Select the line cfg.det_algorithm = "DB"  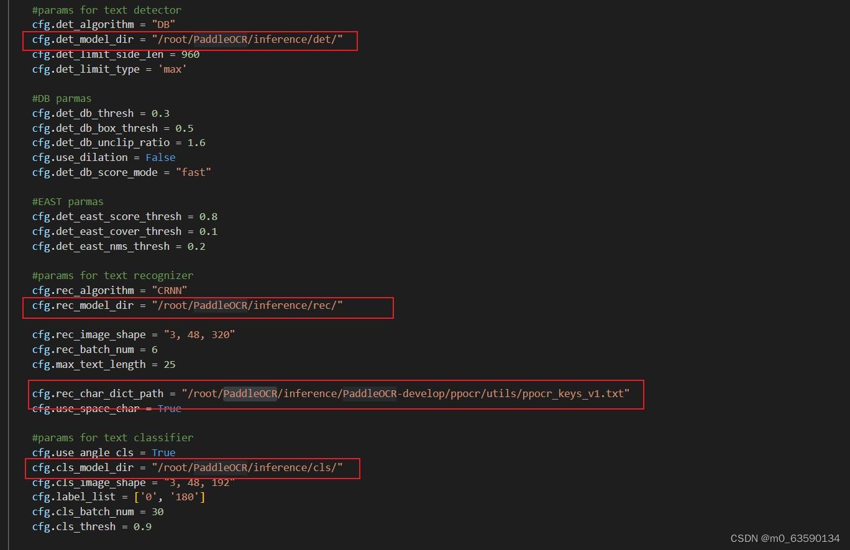tap(104, 25)
